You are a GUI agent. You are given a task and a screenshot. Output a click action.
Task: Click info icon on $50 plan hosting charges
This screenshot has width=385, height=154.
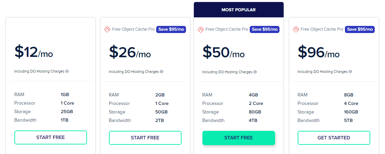[x=255, y=72]
